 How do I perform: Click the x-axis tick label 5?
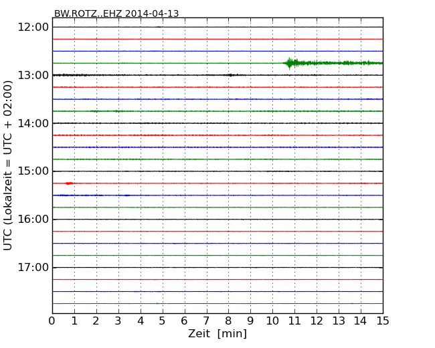162,321
